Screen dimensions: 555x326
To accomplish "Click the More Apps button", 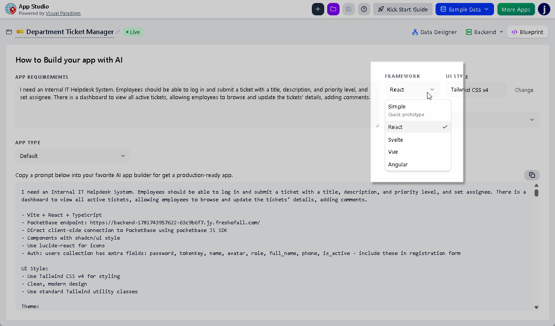I will 516,9.
